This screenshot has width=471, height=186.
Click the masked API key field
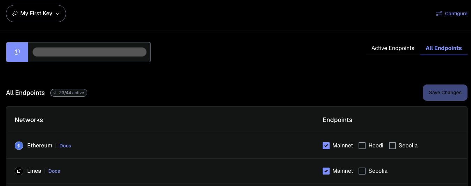(x=89, y=52)
